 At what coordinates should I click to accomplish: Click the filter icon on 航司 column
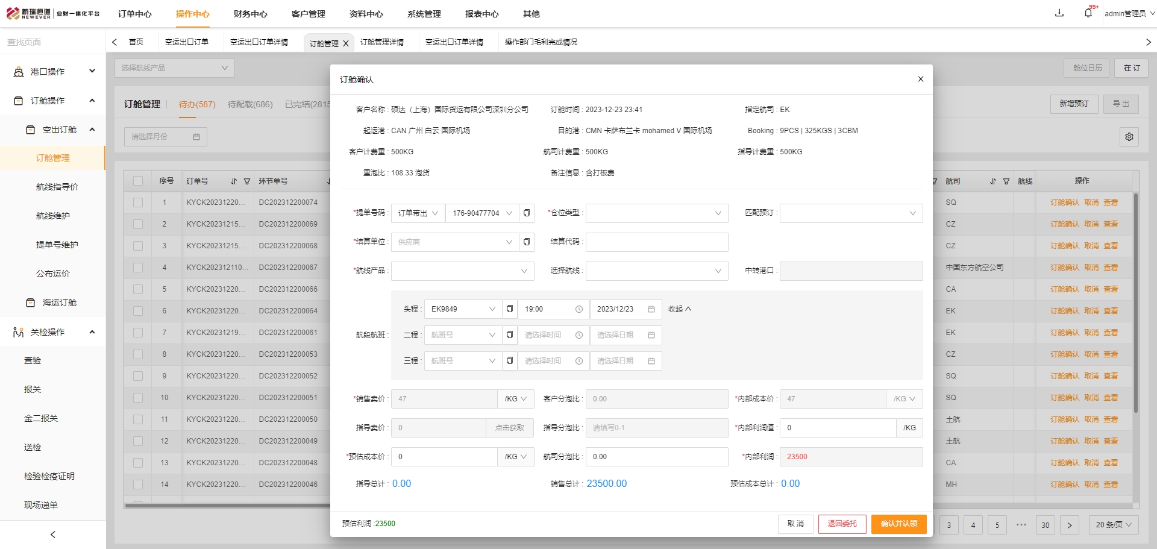click(x=1006, y=181)
